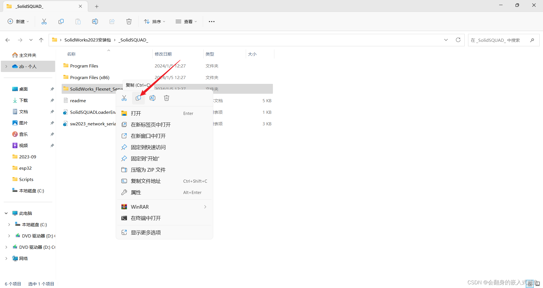543x288 pixels.
Task: Select the sw2023_network_seria file
Action: coord(89,124)
